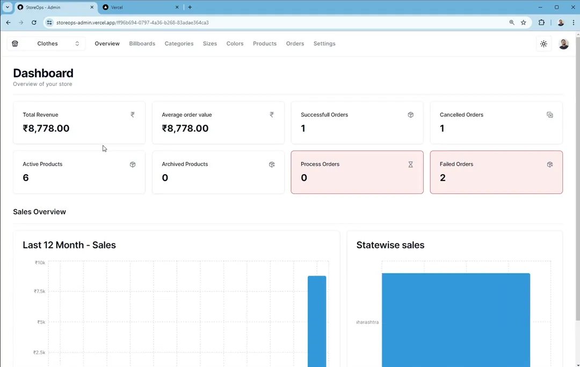Viewport: 580px width, 367px height.
Task: Click the Dashboard heading
Action: point(43,73)
